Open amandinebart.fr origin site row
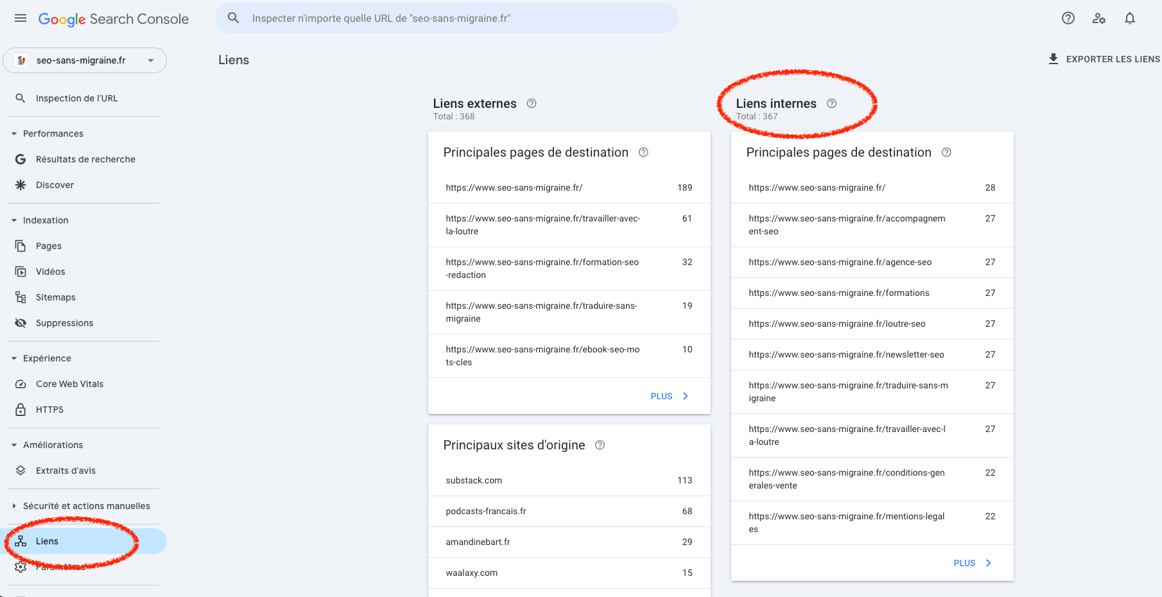 (x=569, y=542)
